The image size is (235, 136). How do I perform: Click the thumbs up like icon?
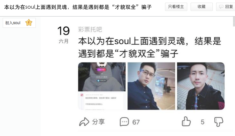[186, 121]
